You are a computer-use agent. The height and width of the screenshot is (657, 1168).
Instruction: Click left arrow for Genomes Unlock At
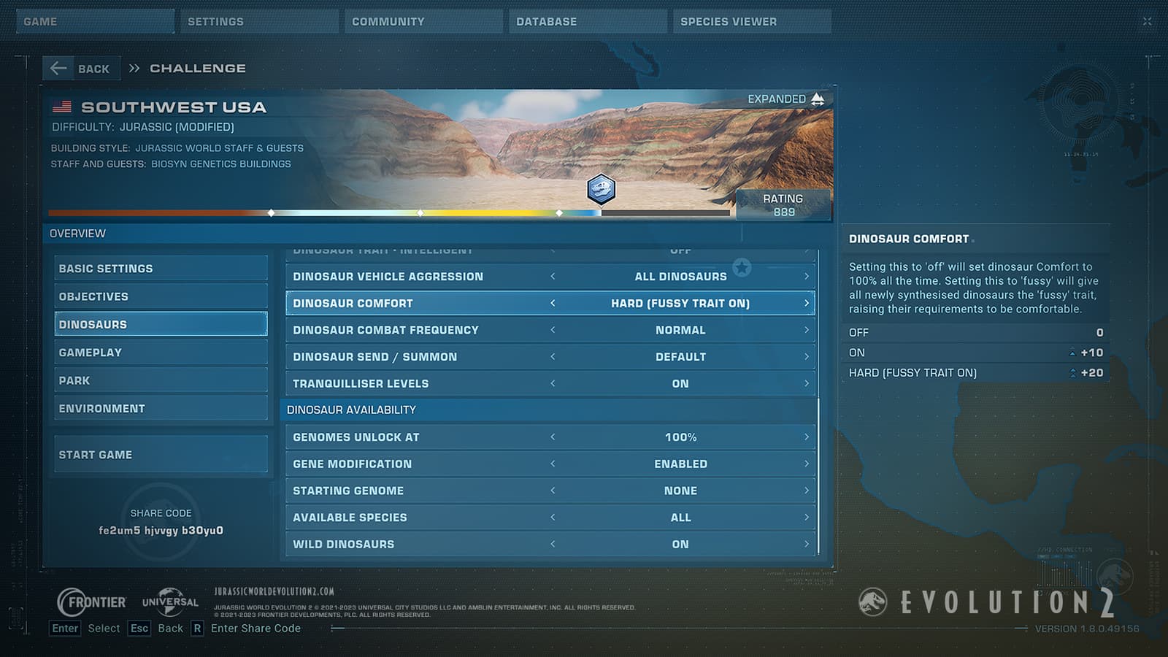pyautogui.click(x=553, y=437)
